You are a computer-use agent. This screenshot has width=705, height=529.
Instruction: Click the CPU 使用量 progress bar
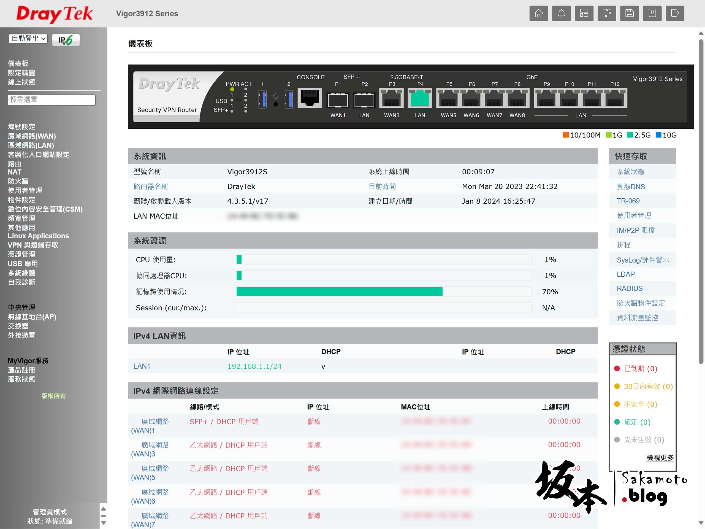pyautogui.click(x=384, y=260)
